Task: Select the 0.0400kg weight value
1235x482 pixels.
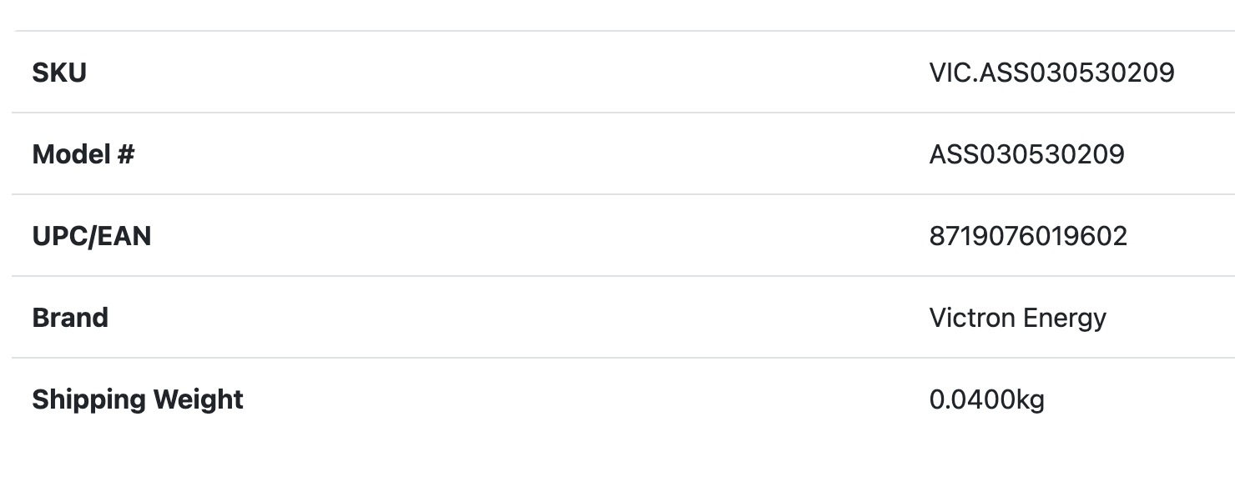Action: tap(986, 399)
